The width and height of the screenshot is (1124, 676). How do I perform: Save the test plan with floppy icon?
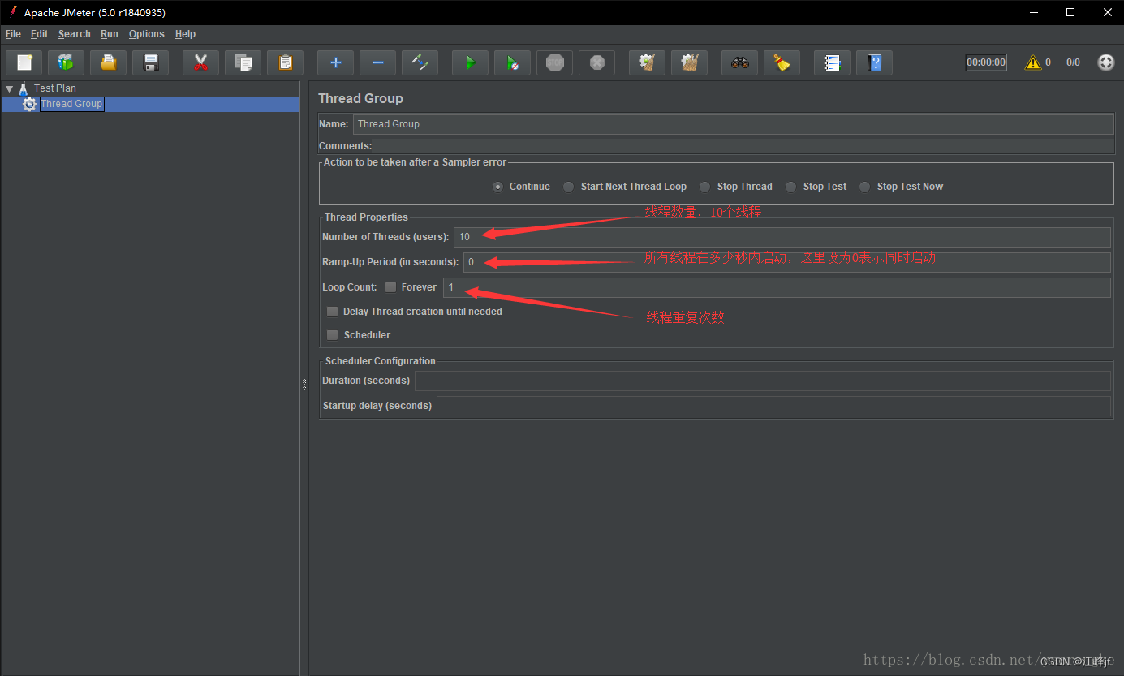(x=150, y=62)
